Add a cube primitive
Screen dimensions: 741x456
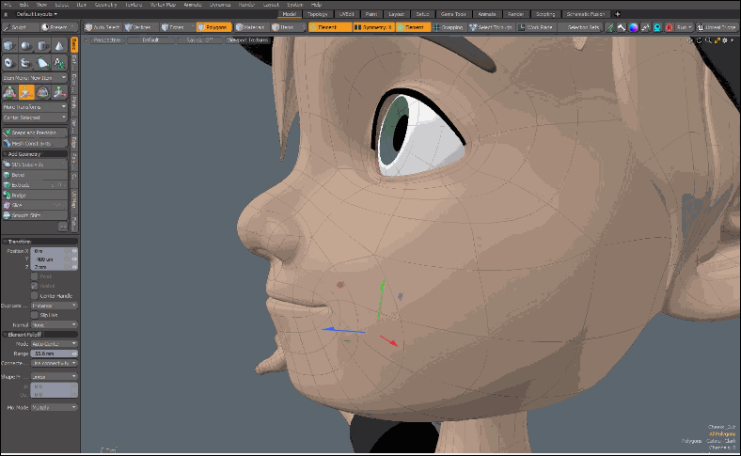[8, 46]
